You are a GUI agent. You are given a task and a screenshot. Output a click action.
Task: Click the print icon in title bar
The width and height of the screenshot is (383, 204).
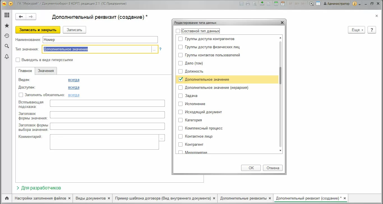248,4
